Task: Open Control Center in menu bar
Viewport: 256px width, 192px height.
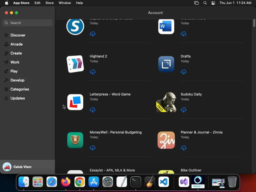Action: click(213, 3)
